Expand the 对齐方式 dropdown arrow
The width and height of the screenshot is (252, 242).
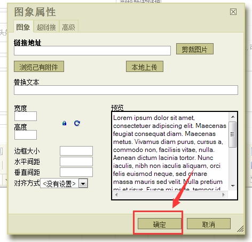pyautogui.click(x=83, y=183)
